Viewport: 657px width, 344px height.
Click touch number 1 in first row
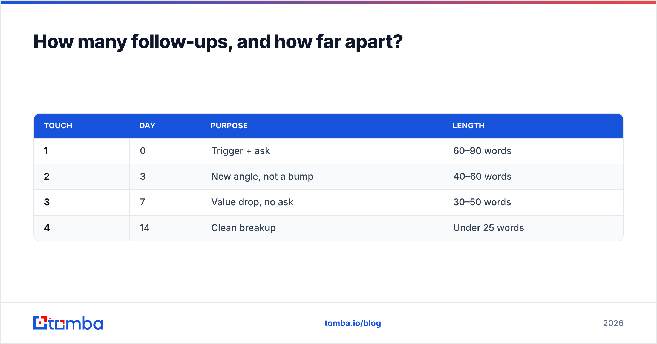click(46, 151)
